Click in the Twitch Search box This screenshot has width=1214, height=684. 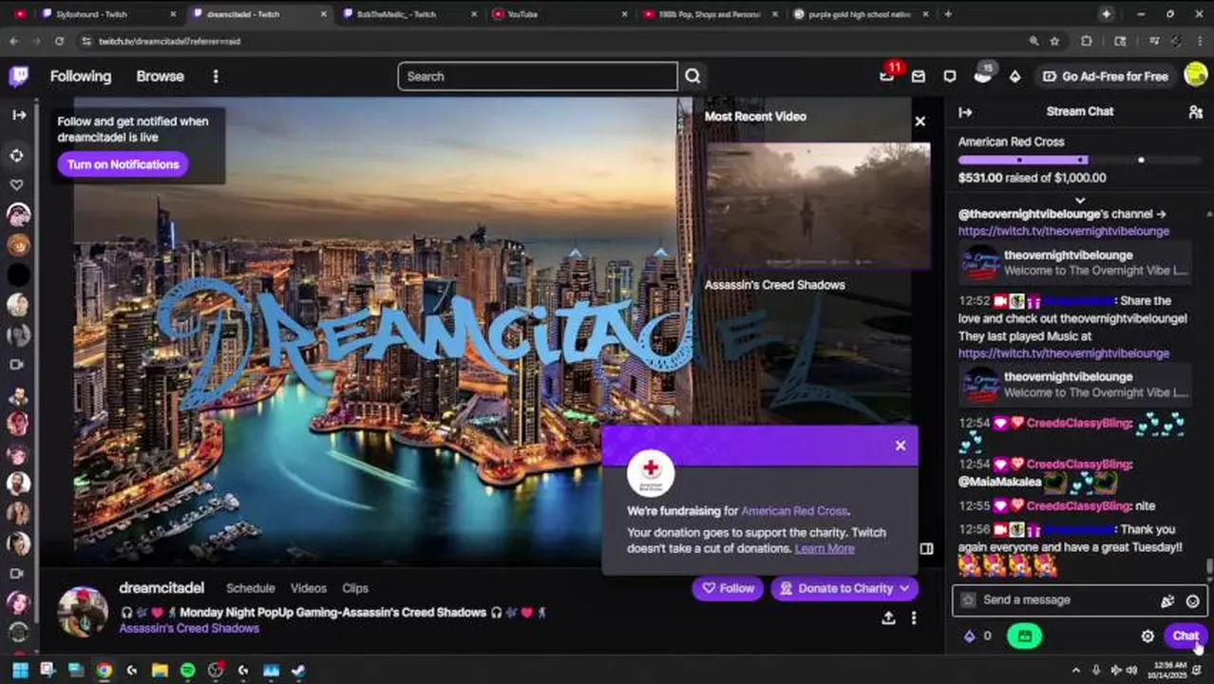[x=538, y=76]
